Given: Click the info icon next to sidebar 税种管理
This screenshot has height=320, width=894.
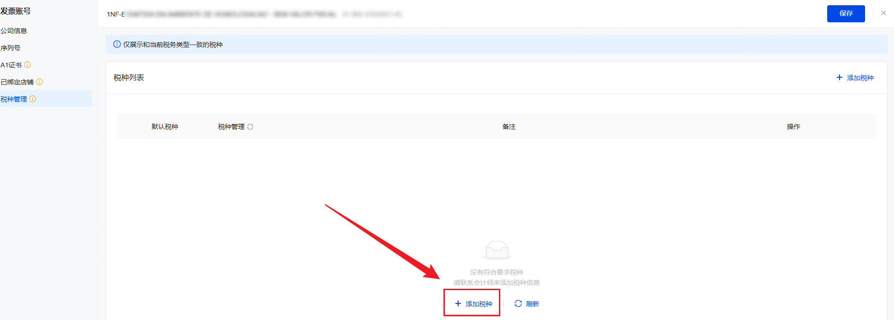Looking at the screenshot, I should coord(33,99).
